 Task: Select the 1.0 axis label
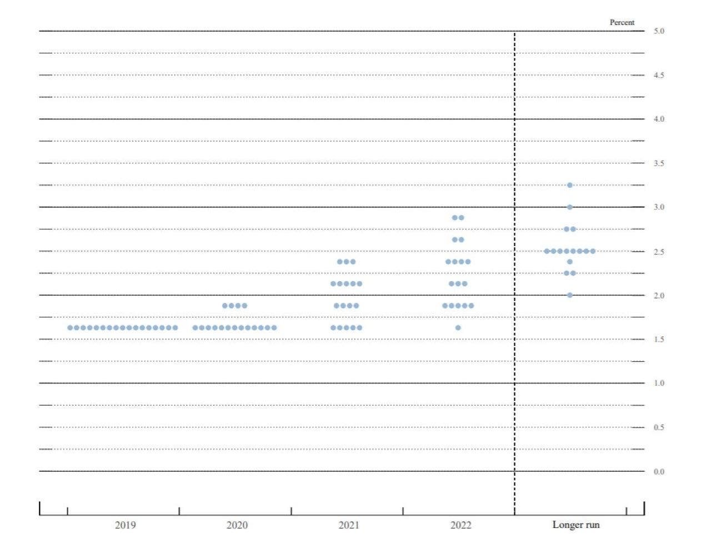659,383
